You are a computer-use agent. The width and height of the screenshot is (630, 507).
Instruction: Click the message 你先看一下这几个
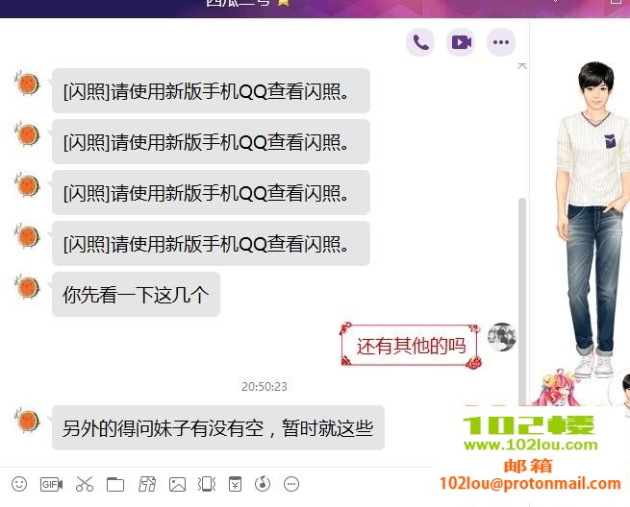[136, 295]
